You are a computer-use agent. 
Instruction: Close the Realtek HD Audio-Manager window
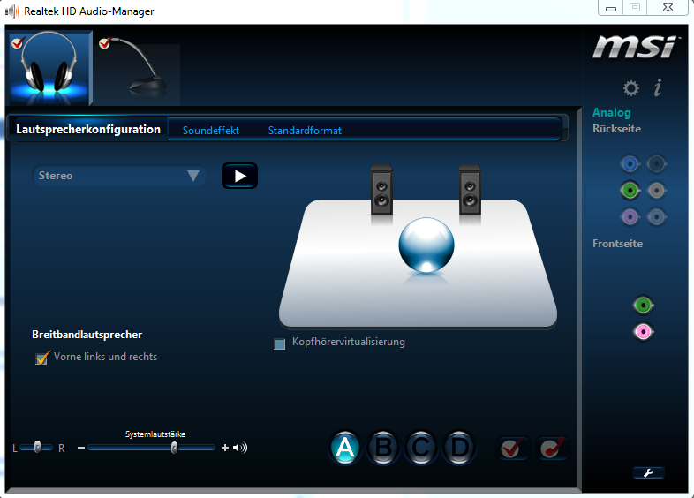tap(668, 8)
